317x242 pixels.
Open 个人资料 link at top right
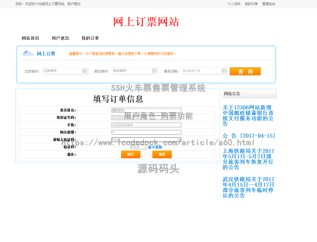tap(234, 4)
